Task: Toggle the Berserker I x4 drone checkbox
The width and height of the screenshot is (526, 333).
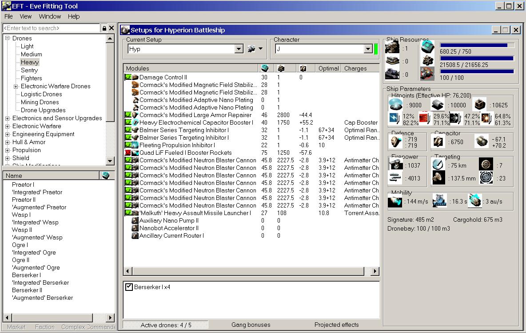Action: 129,287
